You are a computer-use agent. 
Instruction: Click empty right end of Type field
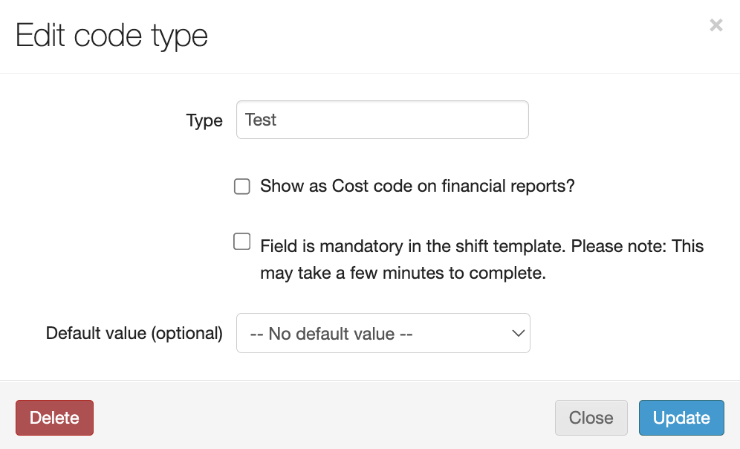click(498, 120)
